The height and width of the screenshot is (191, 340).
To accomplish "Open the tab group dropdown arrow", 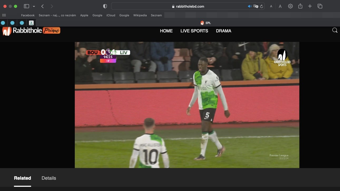I will (x=34, y=6).
